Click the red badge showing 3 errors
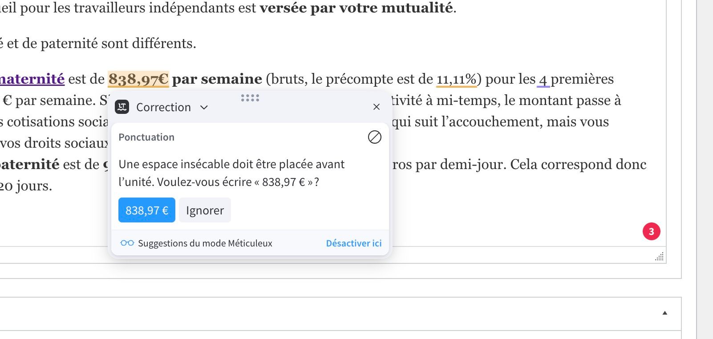 click(x=652, y=231)
